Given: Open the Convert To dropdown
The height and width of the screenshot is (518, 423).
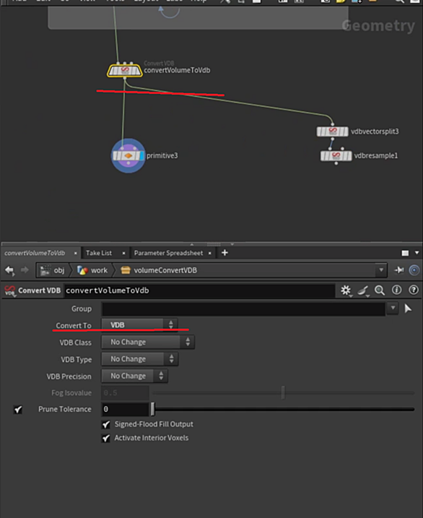Looking at the screenshot, I should [x=139, y=324].
